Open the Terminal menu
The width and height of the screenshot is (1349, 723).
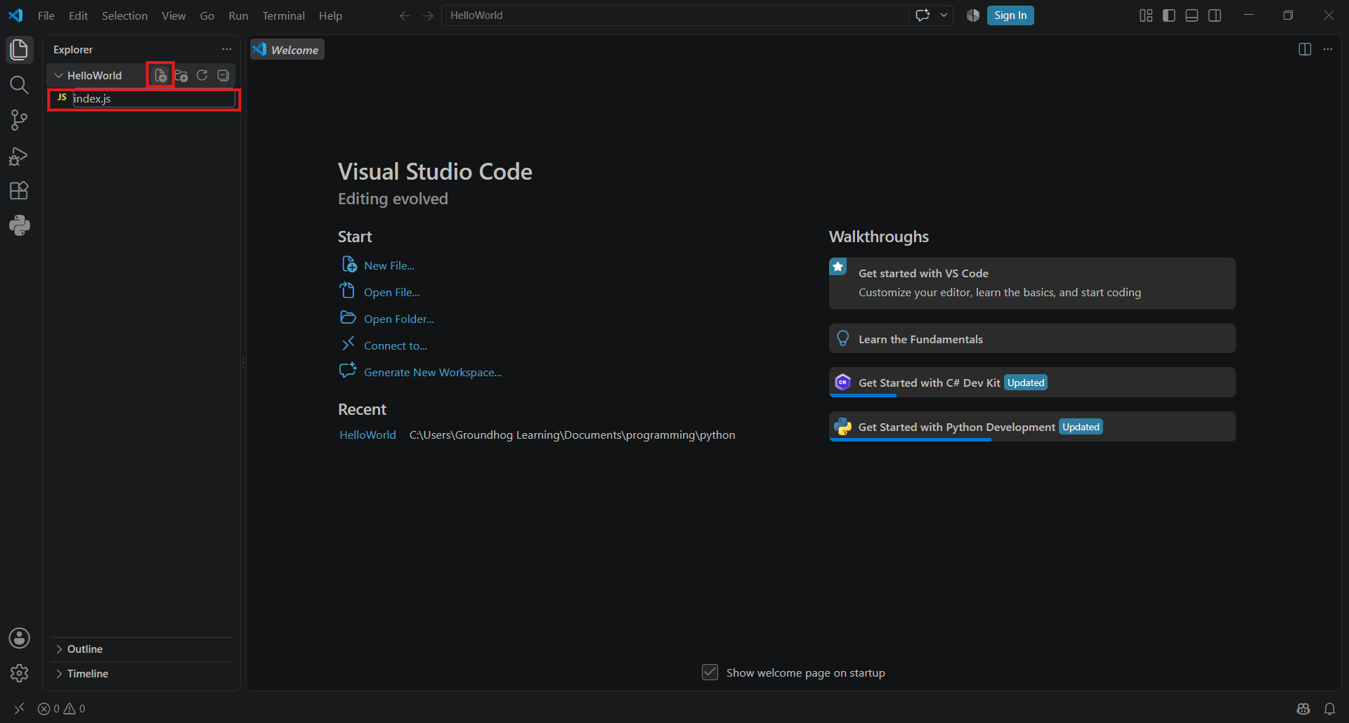click(x=283, y=15)
